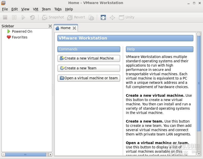Open the Edit menu
Viewport: 203px width, 159px height.
[x=14, y=9]
